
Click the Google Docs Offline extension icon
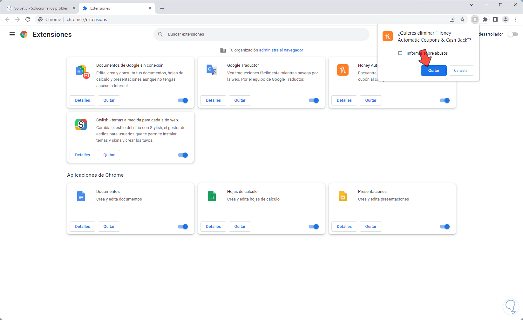(82, 72)
